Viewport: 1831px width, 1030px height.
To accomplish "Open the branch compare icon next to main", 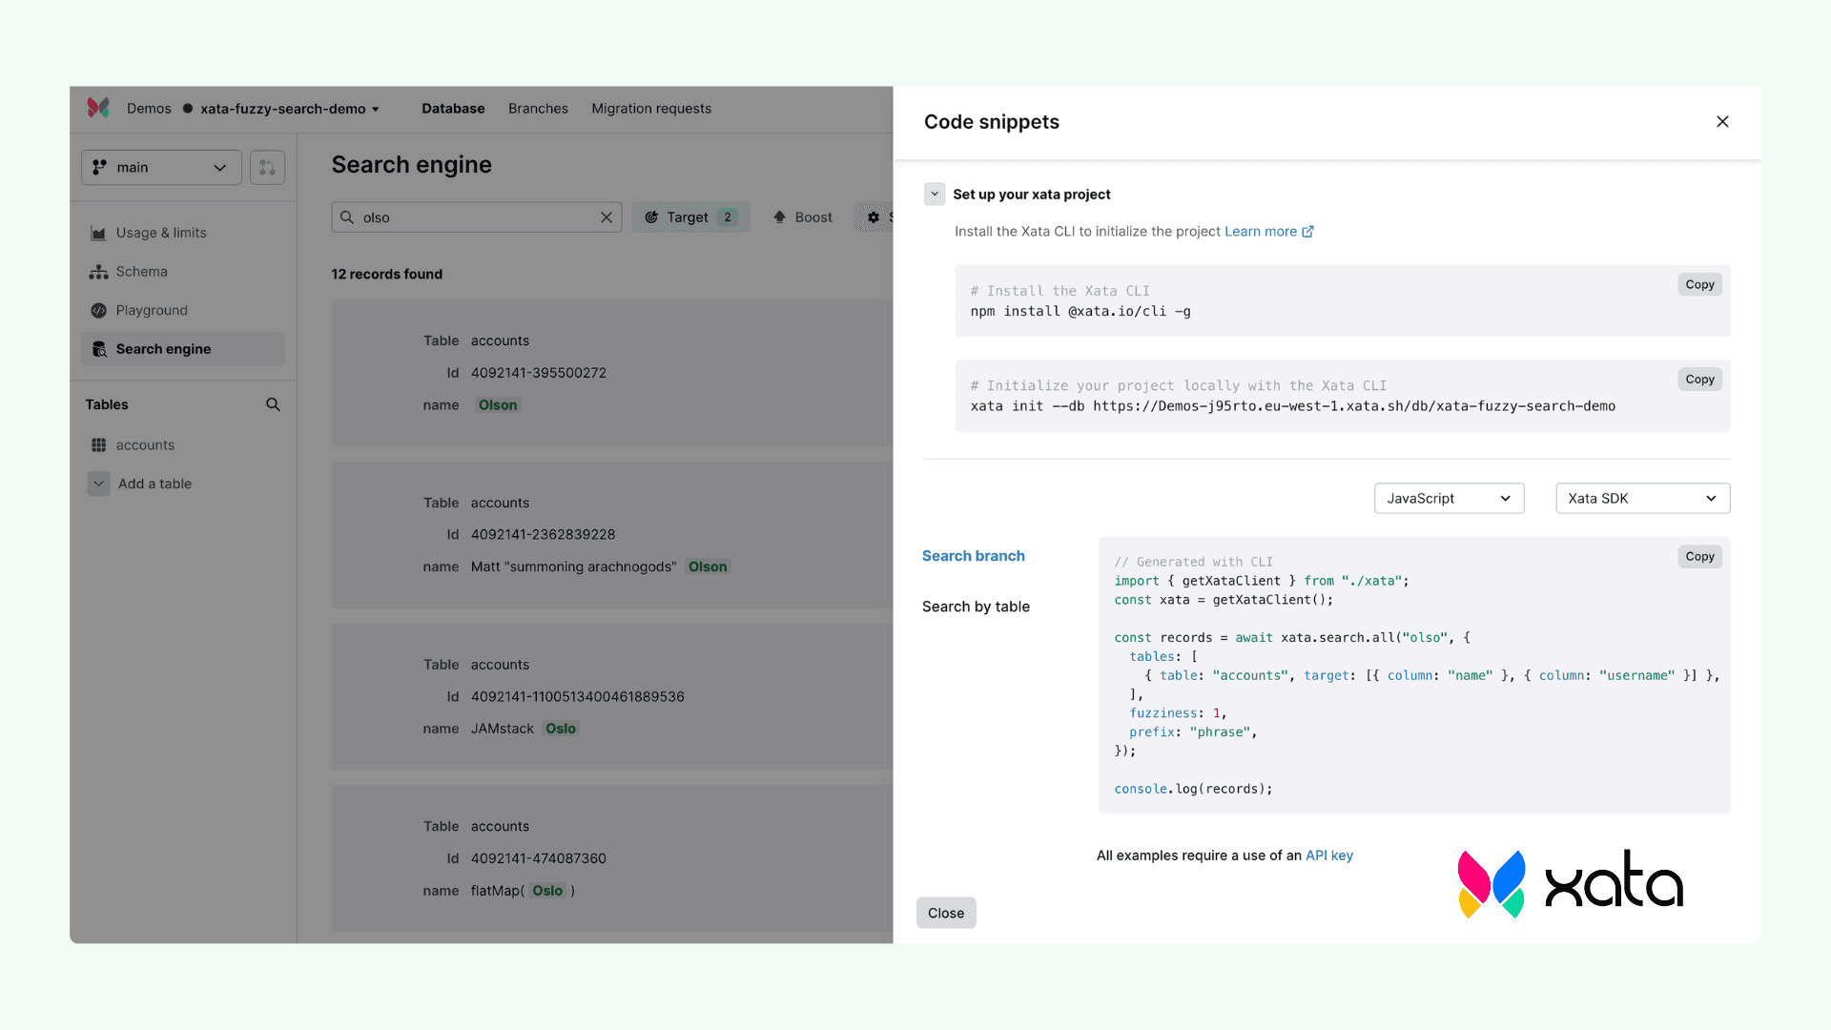I will tap(267, 168).
